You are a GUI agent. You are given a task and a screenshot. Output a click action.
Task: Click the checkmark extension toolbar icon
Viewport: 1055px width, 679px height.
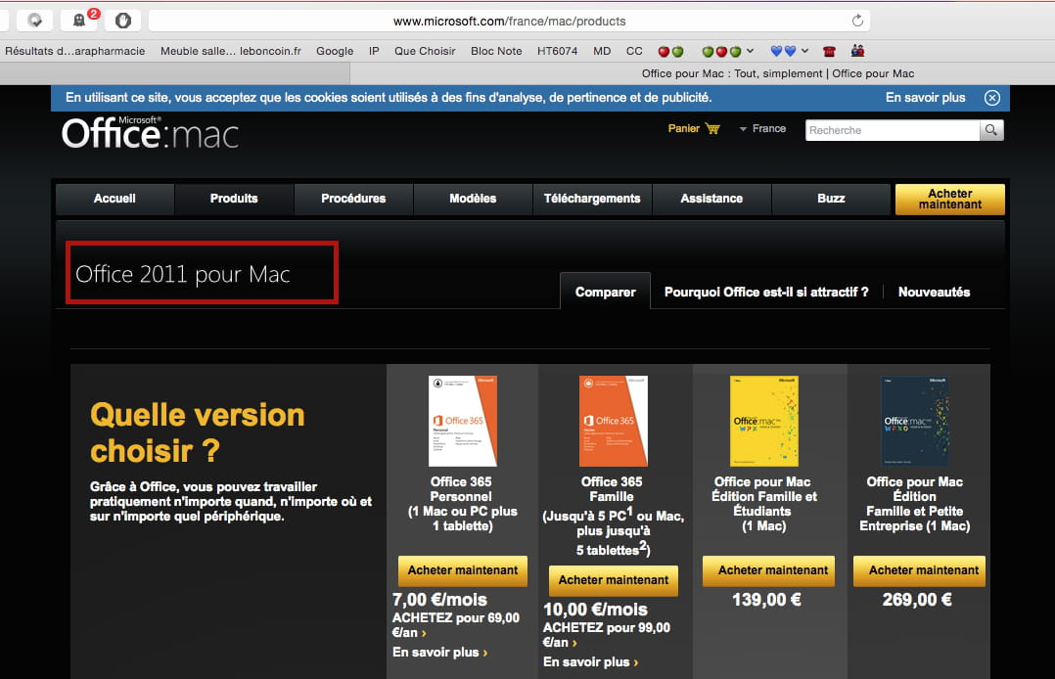[x=34, y=21]
